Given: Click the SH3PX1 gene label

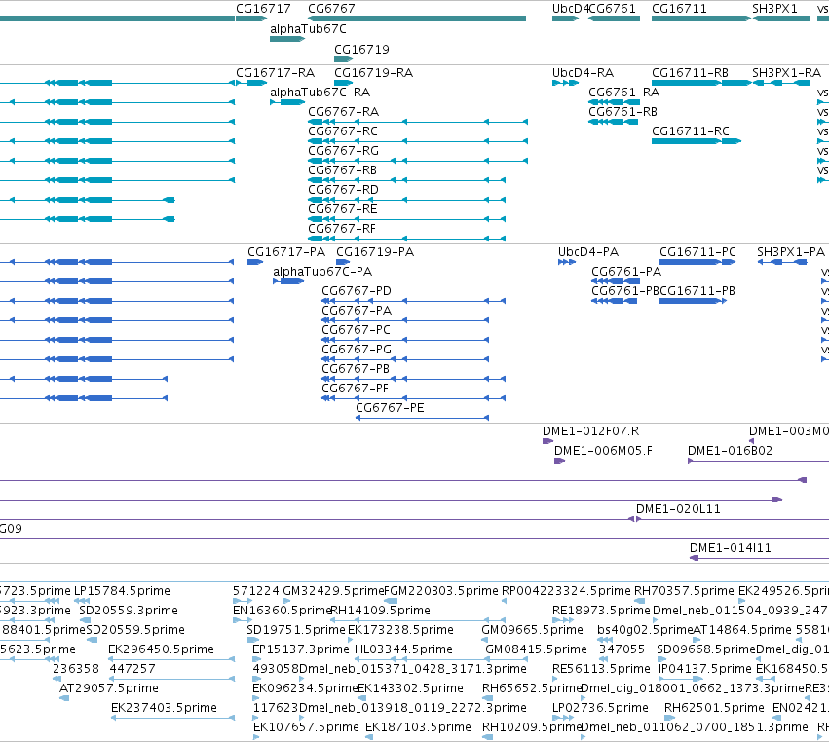Looking at the screenshot, I should coord(774,9).
